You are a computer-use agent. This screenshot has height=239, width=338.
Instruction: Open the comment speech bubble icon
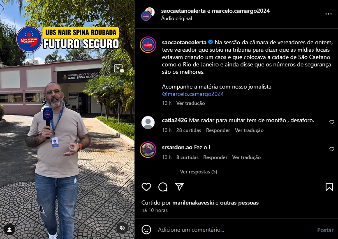tap(163, 187)
